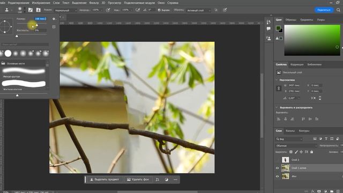This screenshot has width=343, height=193.
Task: Lock transparent pixels
Action: pos(291,152)
